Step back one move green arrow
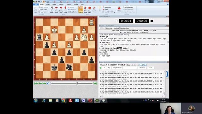The height and width of the screenshot is (114, 202). 40,83
